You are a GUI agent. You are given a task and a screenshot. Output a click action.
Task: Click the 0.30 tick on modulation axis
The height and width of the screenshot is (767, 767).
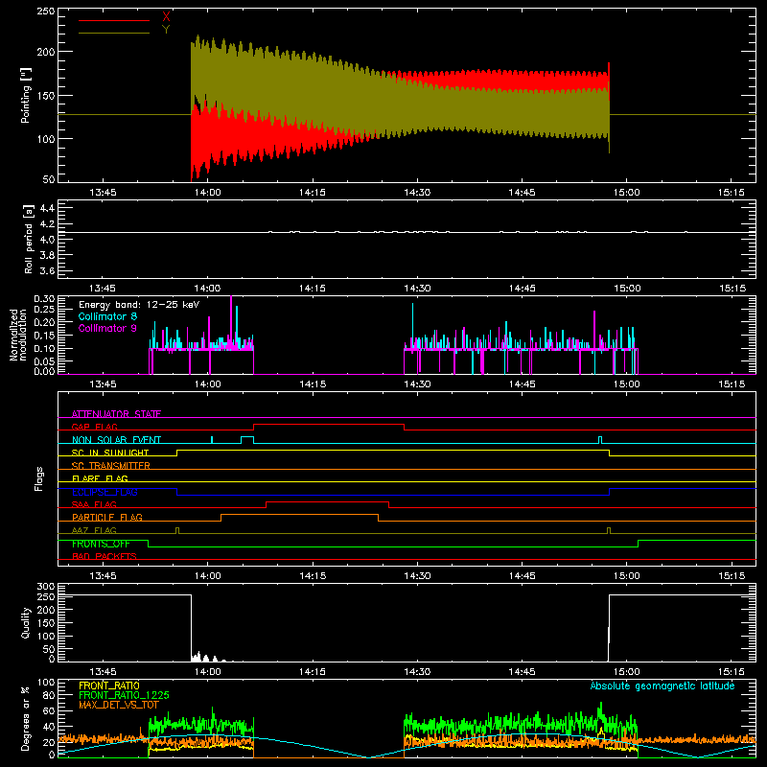click(x=44, y=299)
